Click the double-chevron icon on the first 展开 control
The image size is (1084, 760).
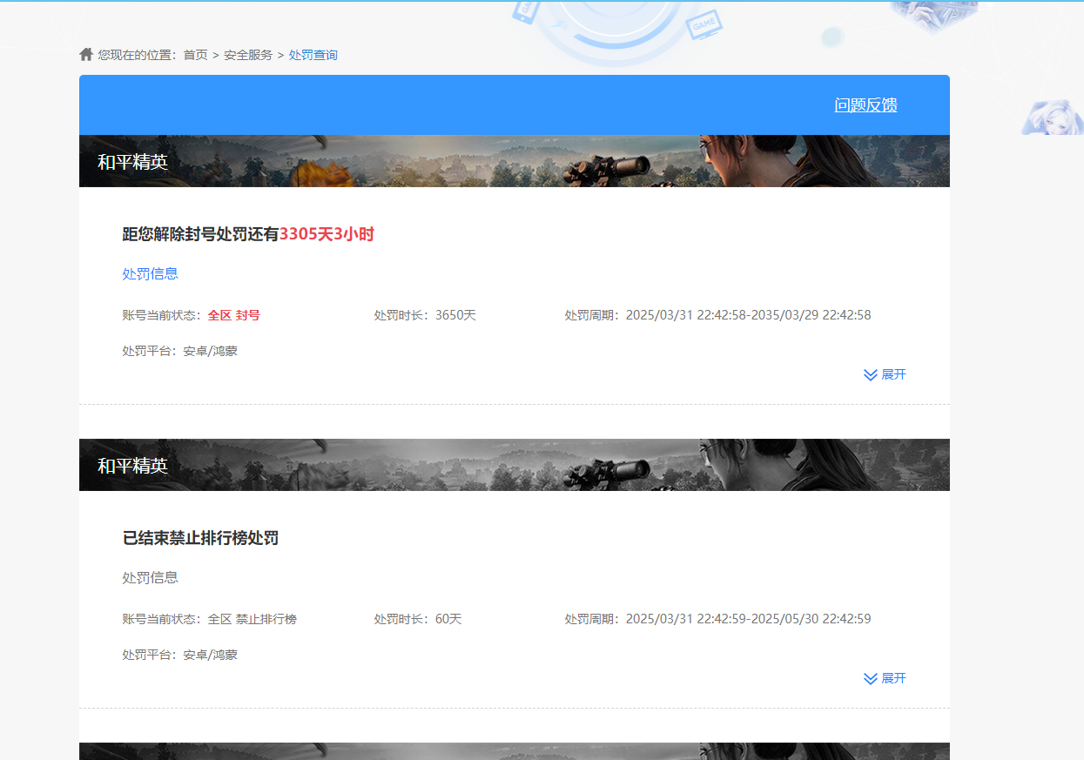coord(869,374)
